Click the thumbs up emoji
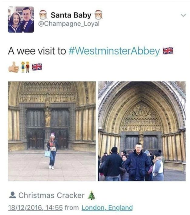This screenshot has height=215, width=190. pyautogui.click(x=13, y=67)
